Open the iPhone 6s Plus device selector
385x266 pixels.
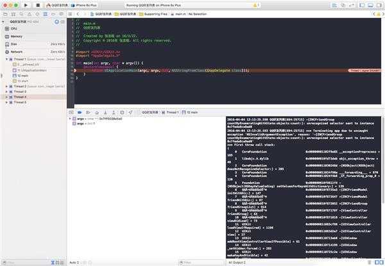pos(84,5)
